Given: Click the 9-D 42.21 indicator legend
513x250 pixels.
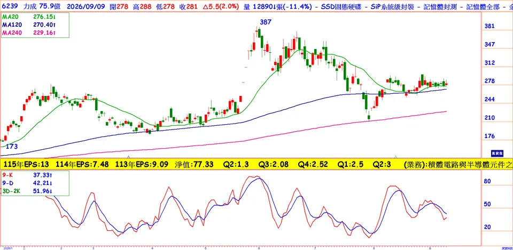Looking at the screenshot, I should point(28,183).
